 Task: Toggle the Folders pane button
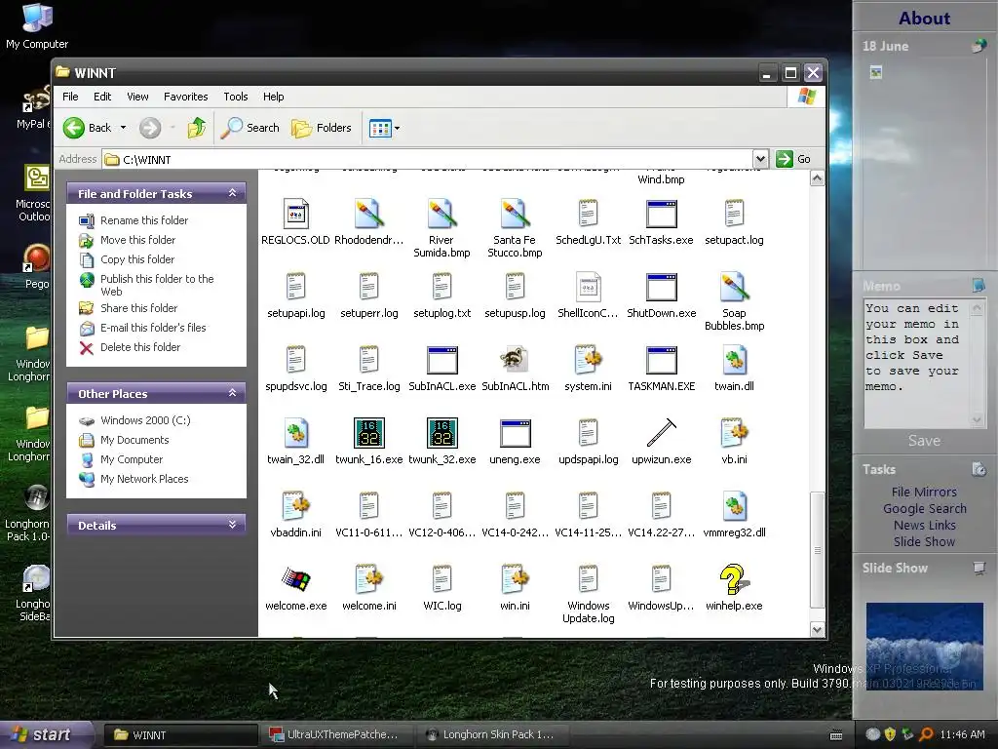tap(322, 128)
